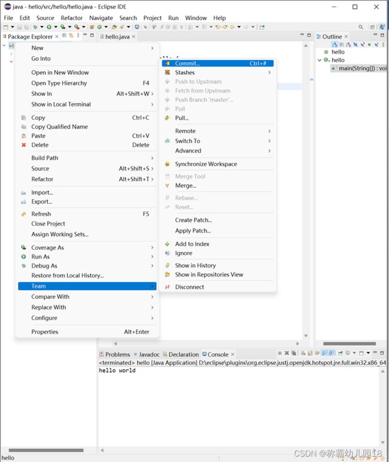Open the Refactor menu in menu bar
Screen dimensions: 389x462
pos(72,18)
